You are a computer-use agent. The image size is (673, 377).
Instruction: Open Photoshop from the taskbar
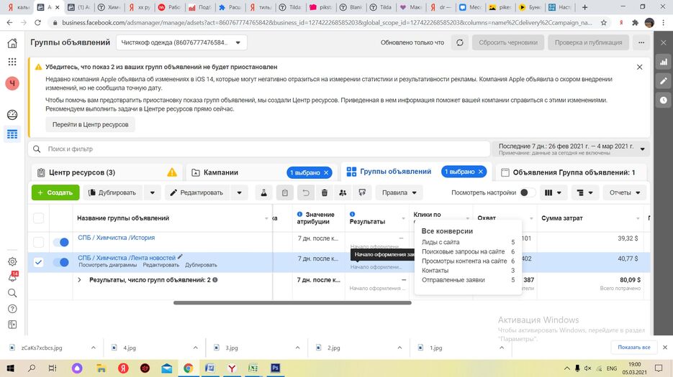tap(275, 368)
